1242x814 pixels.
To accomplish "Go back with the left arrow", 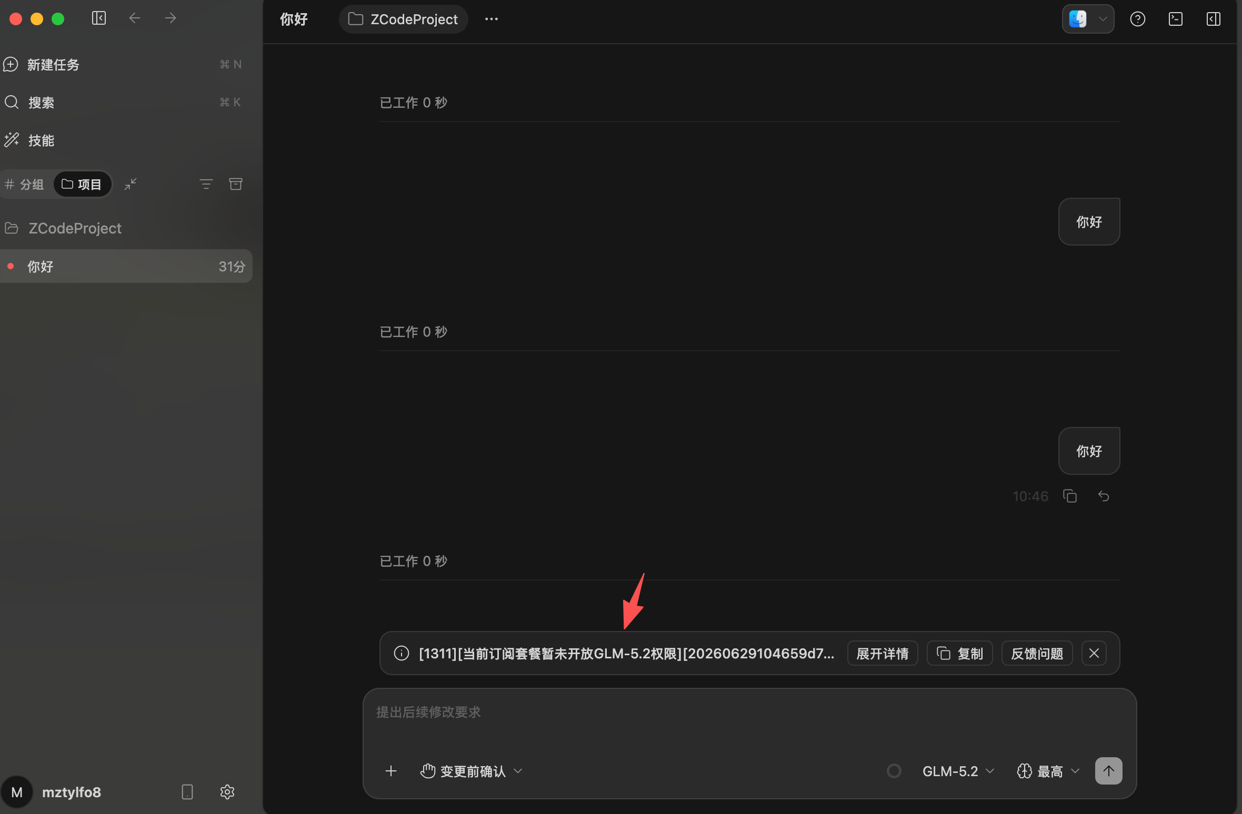I will coord(135,18).
